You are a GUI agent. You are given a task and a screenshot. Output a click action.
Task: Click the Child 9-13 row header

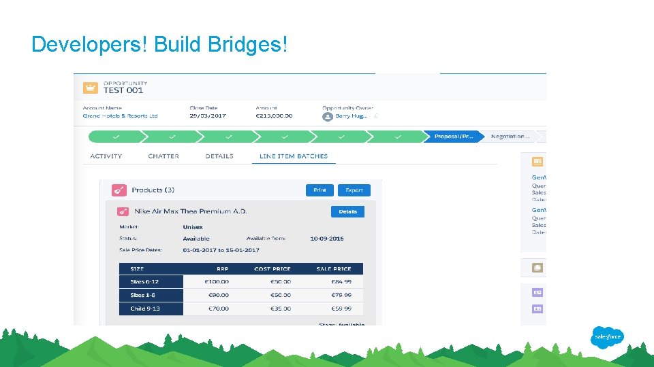click(x=151, y=309)
